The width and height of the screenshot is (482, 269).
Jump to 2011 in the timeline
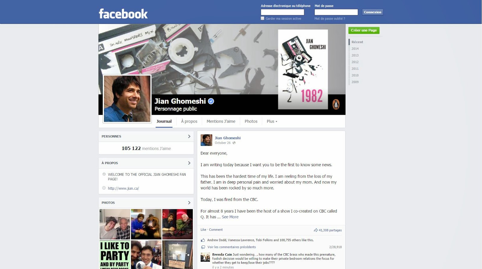click(x=355, y=69)
